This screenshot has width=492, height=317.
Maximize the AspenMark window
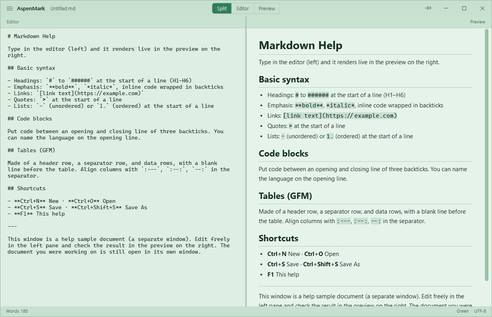coord(464,8)
